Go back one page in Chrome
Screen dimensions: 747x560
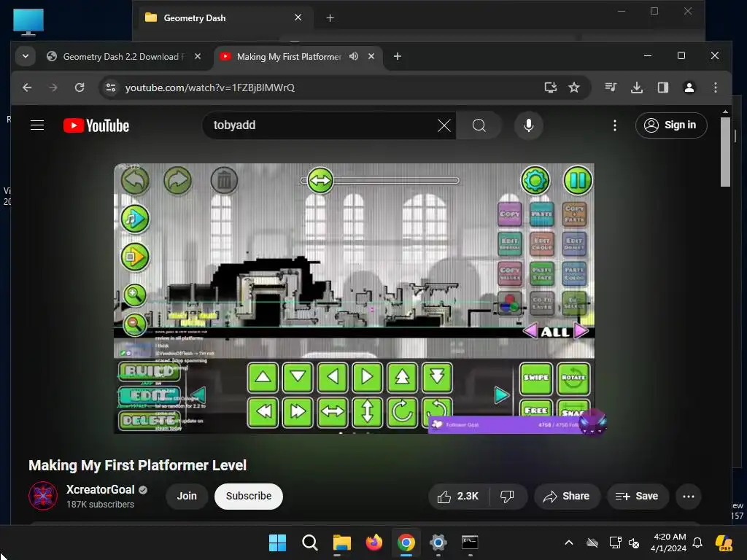[x=27, y=87]
